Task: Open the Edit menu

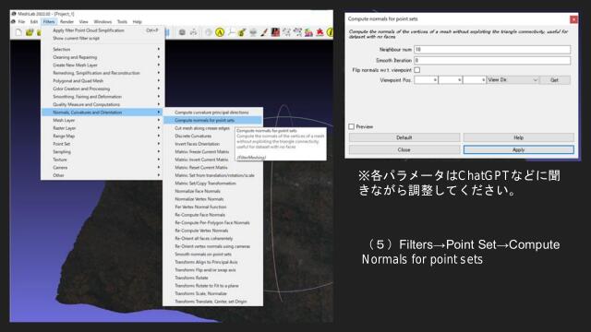Action: click(34, 22)
